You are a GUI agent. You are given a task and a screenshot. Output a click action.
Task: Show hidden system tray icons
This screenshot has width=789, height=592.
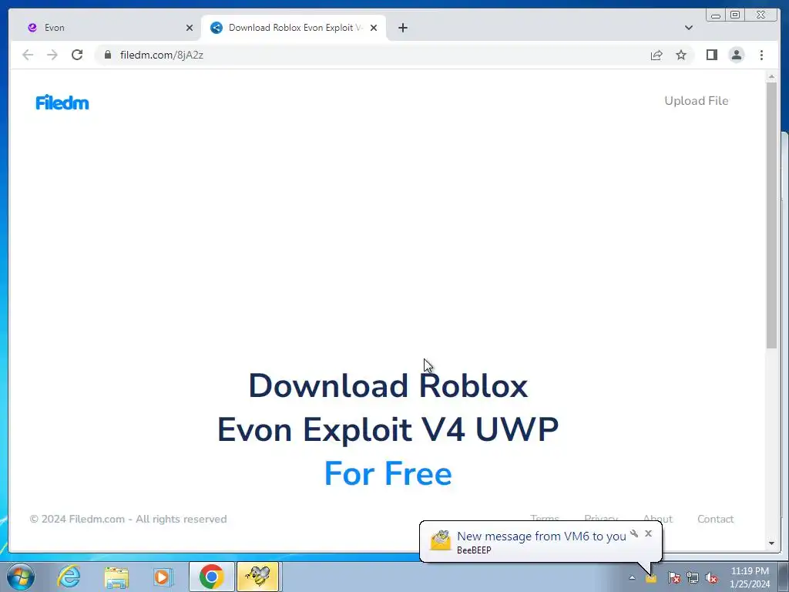tap(632, 577)
